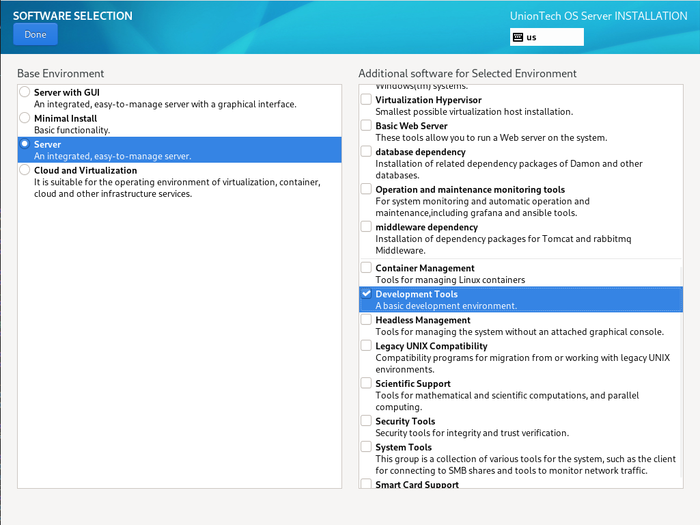Screen dimensions: 700x525
Task: Click the 'Container Management' label
Action: click(x=425, y=268)
